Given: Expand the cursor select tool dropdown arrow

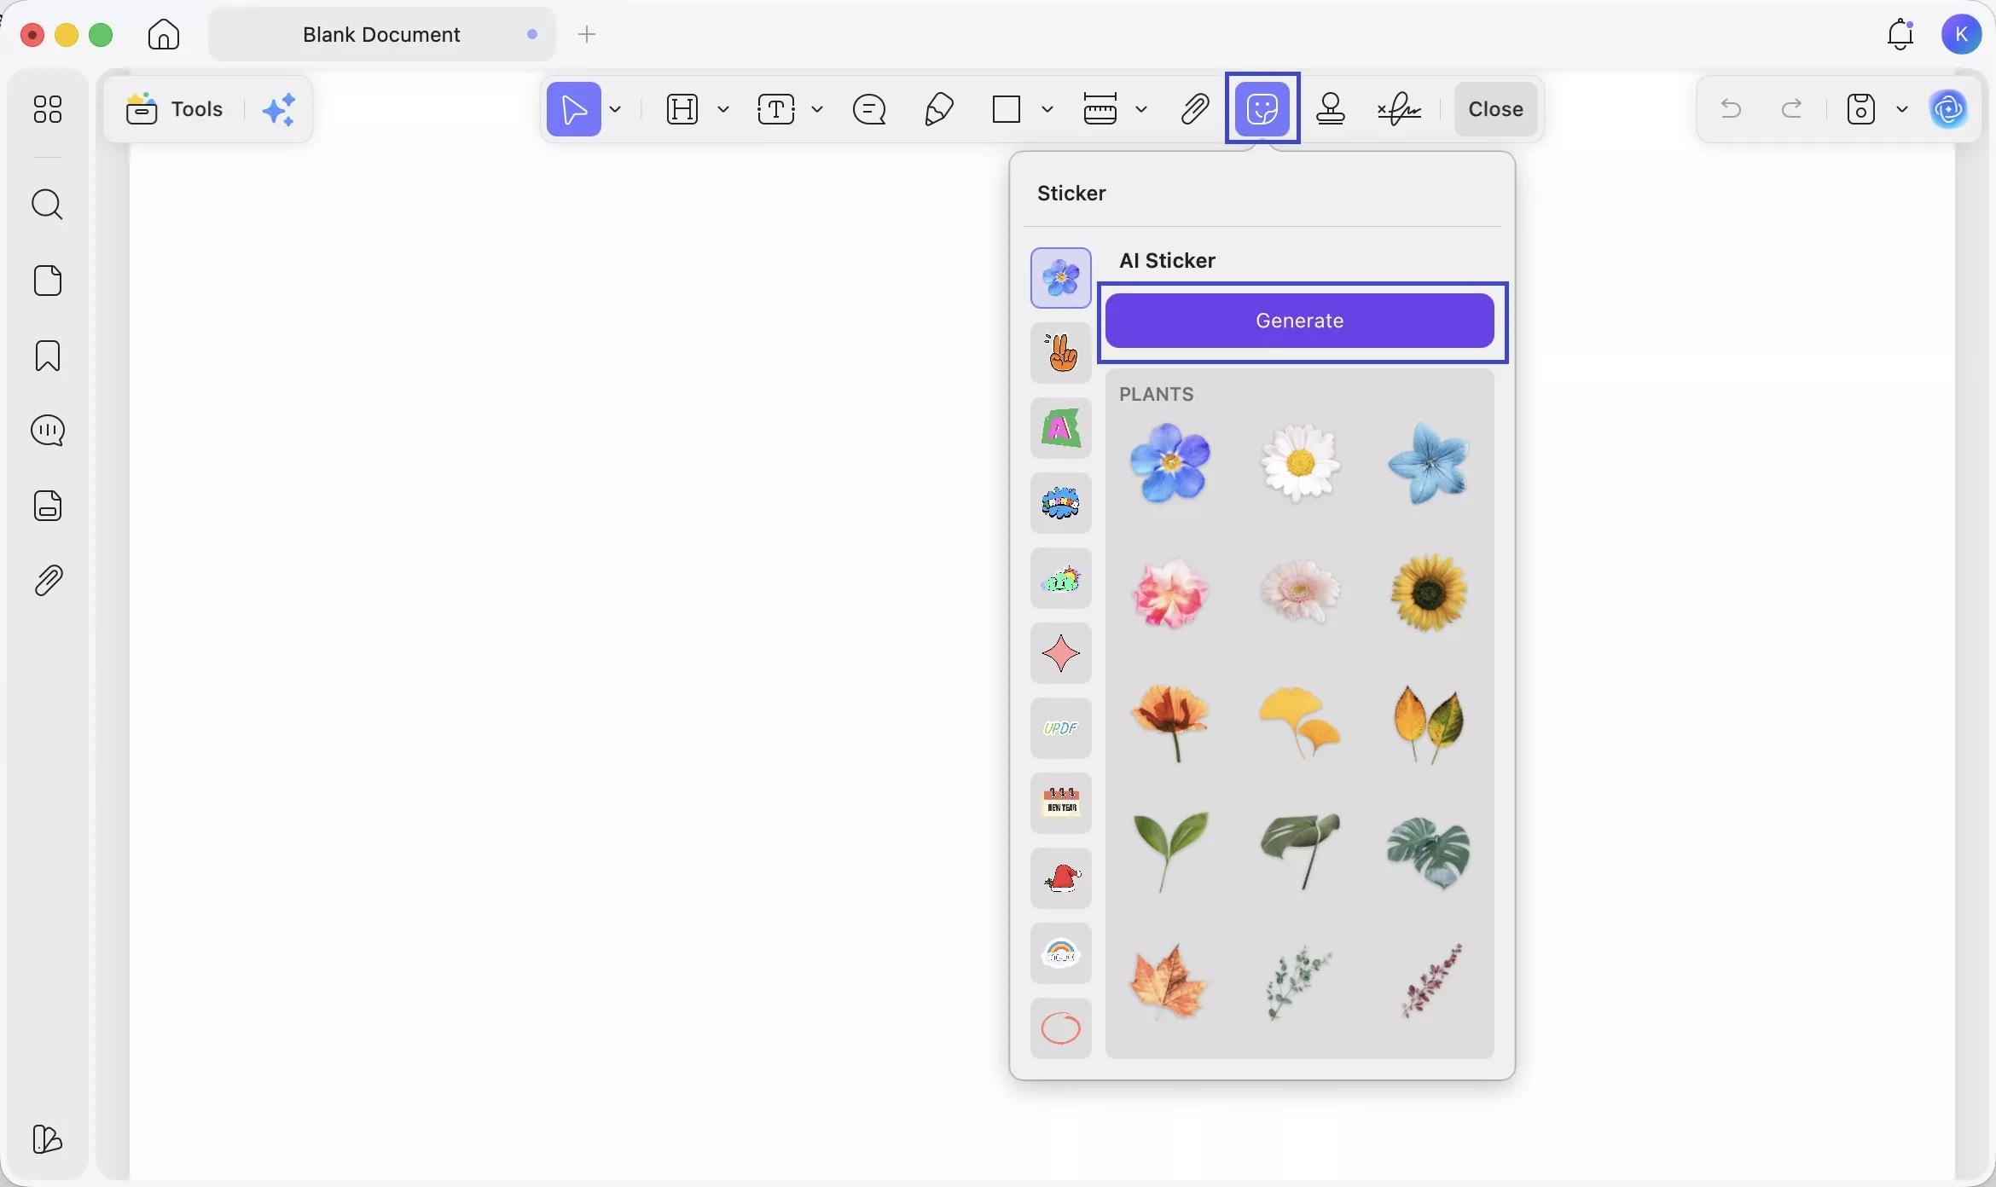Looking at the screenshot, I should coord(615,109).
